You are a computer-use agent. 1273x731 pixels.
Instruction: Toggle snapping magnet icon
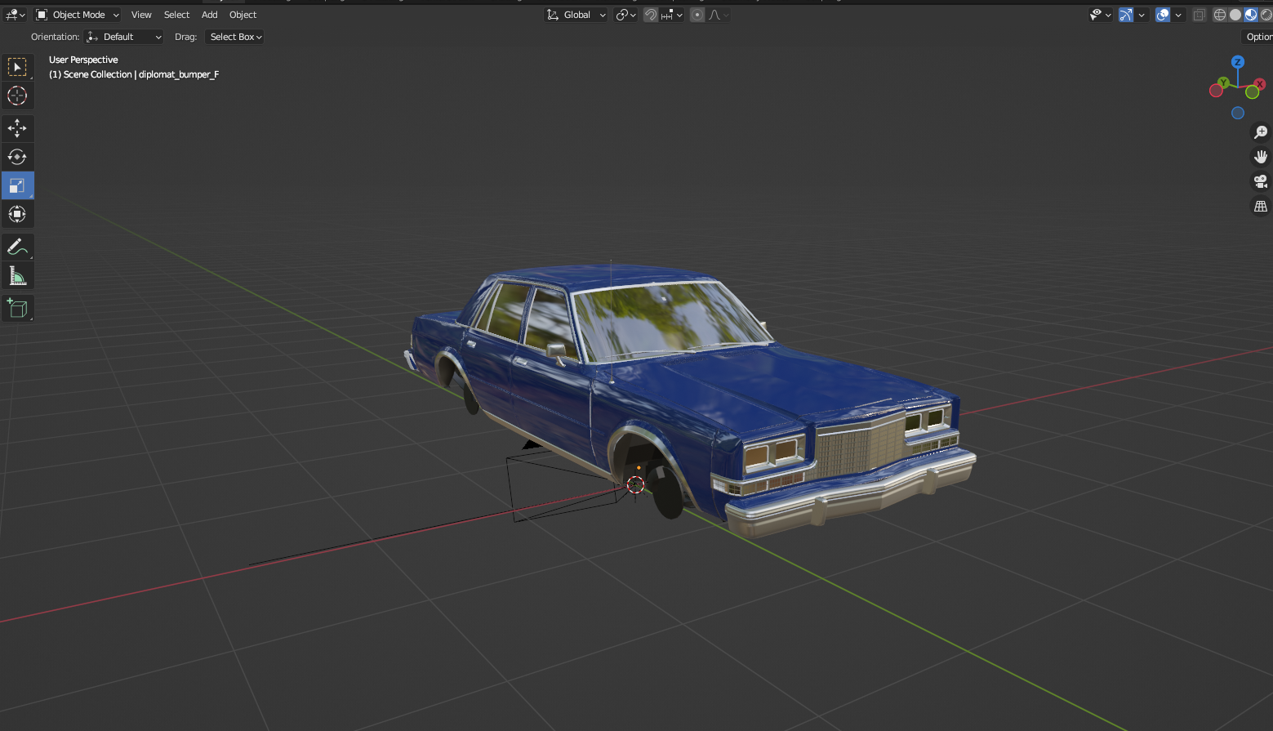[x=651, y=15]
